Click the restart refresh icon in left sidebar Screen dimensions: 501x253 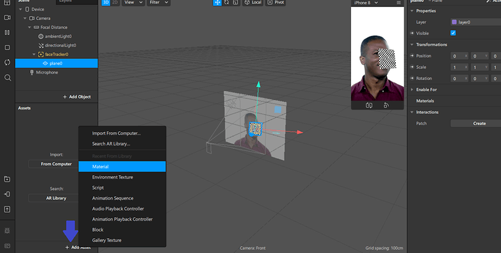click(x=7, y=62)
